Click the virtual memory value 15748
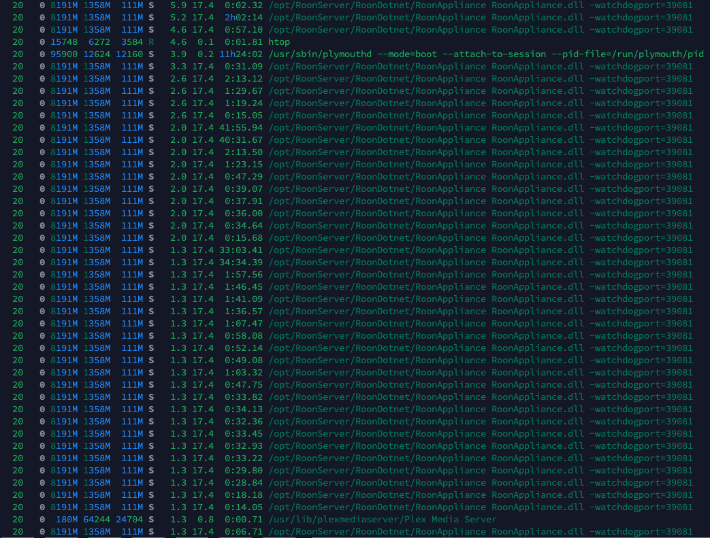710x538 pixels. [64, 42]
